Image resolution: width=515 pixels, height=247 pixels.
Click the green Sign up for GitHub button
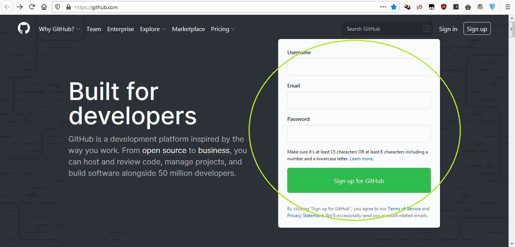pyautogui.click(x=359, y=180)
